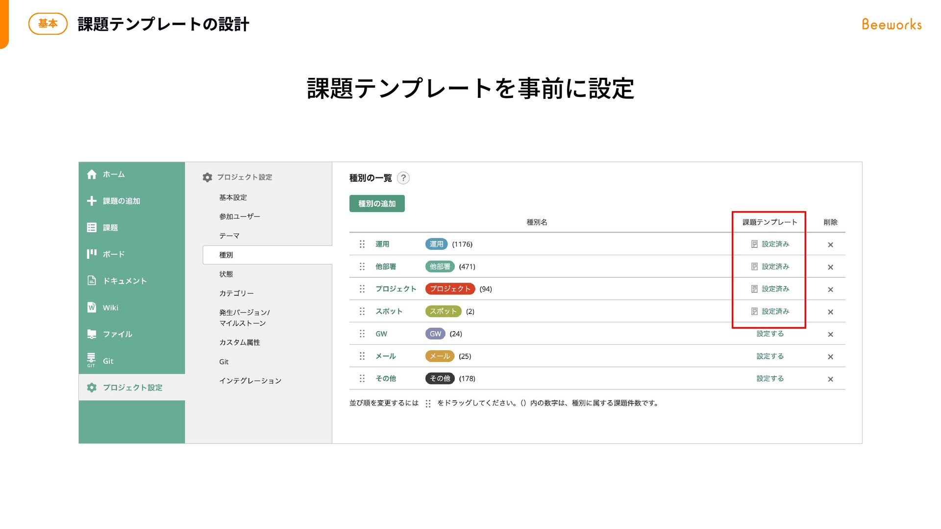Screen dimensions: 941x529
Task: Click the File (ファイル) sidebar icon
Action: click(x=92, y=334)
